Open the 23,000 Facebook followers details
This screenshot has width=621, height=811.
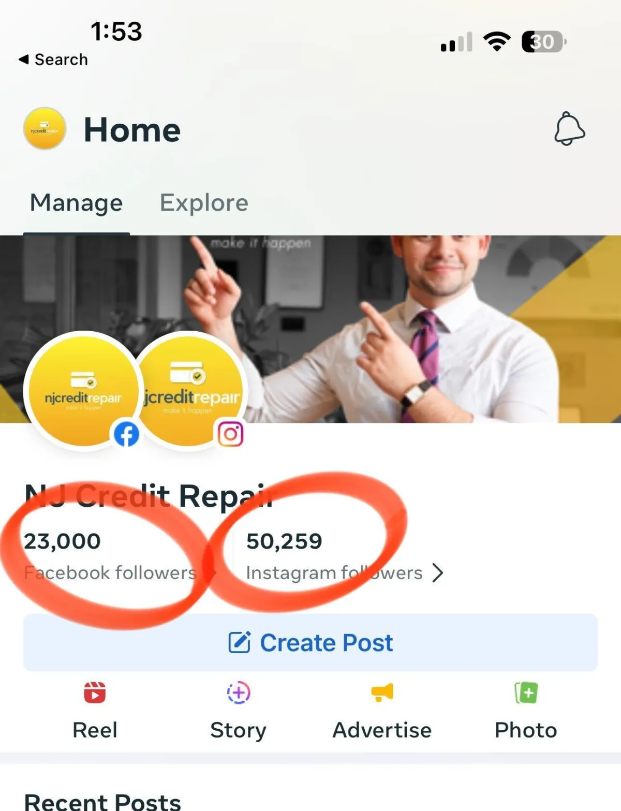pos(110,556)
